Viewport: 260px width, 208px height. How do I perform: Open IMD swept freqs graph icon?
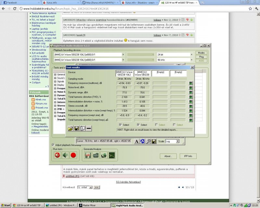click(191, 110)
